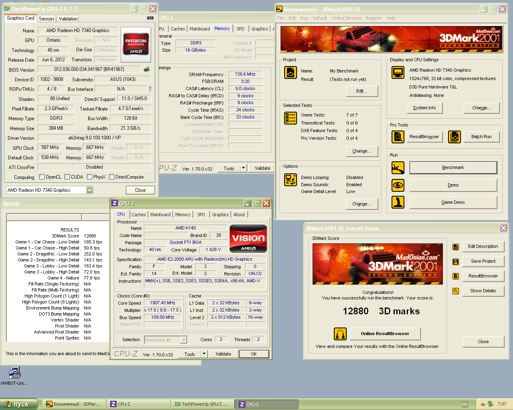Click the Edit Description icon
513x410 pixels.
coord(456,247)
